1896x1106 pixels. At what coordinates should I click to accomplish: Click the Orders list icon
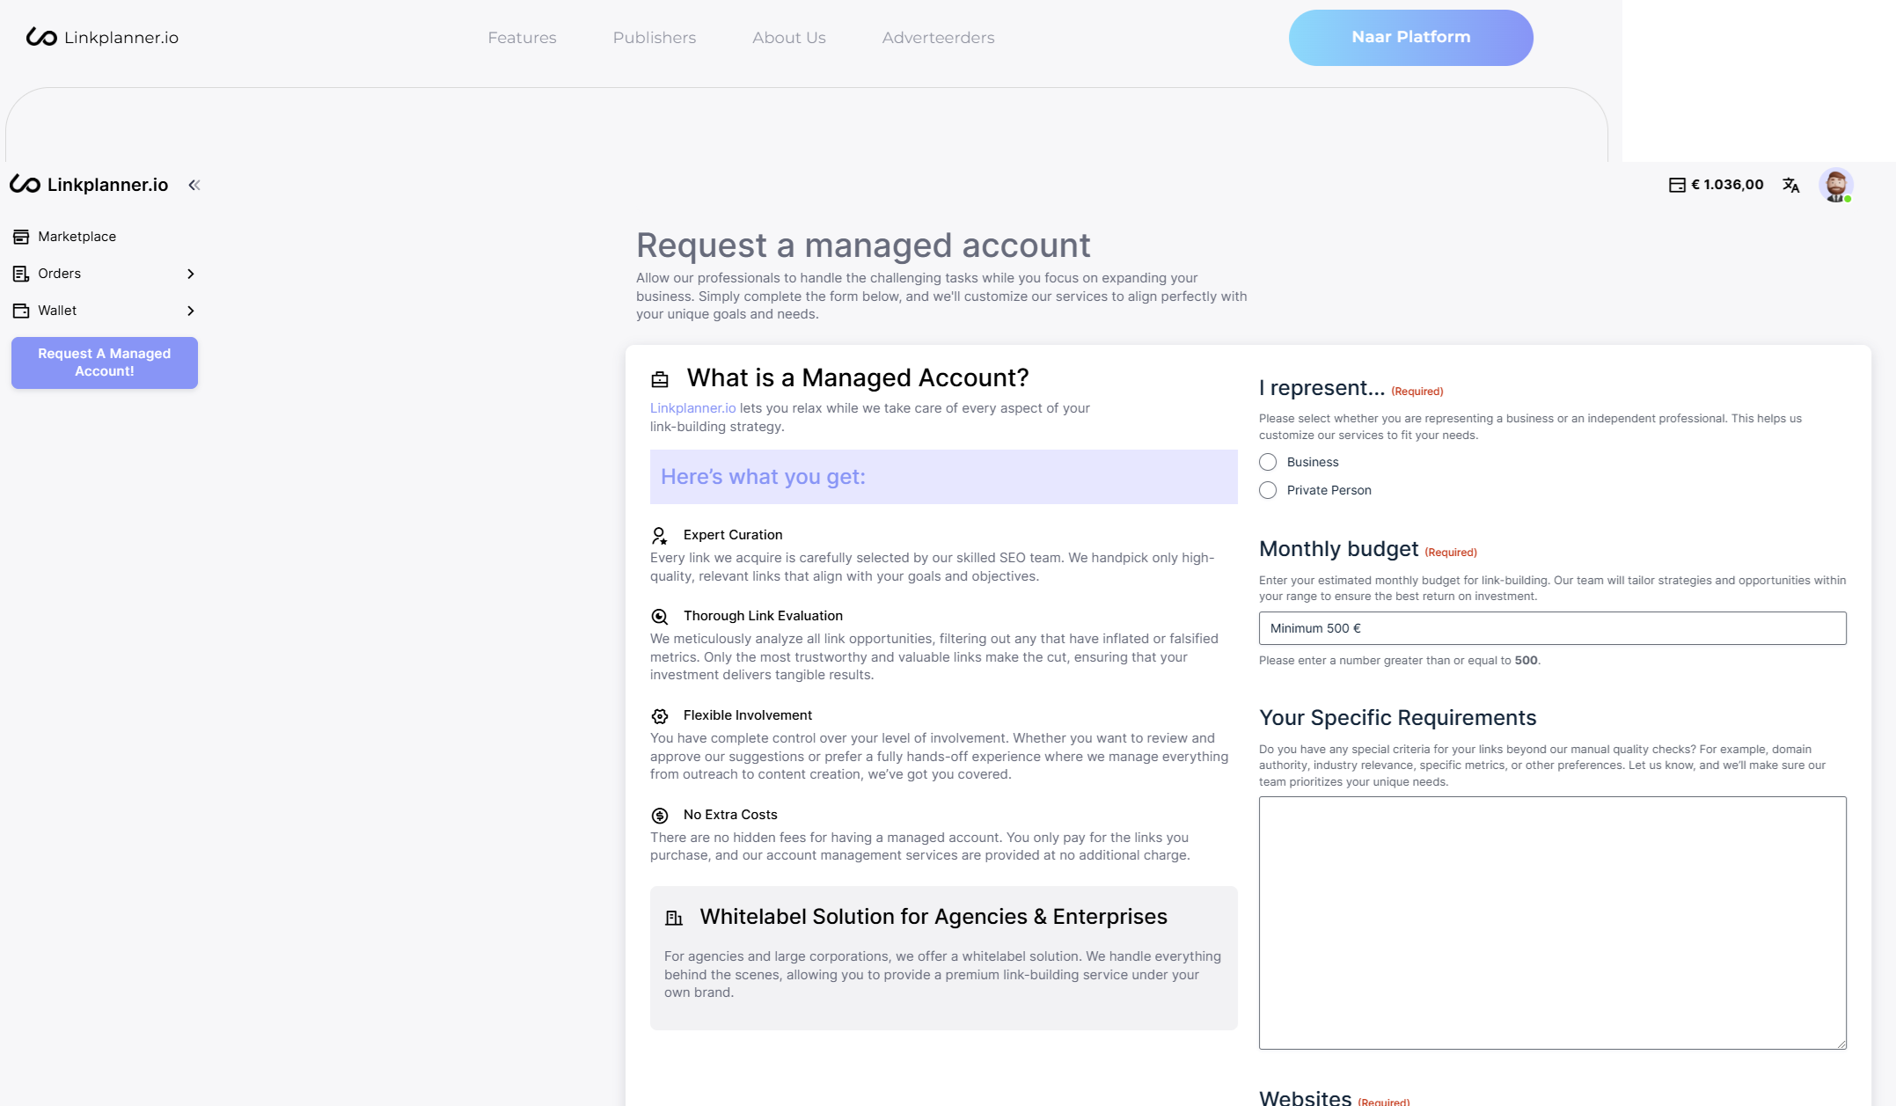click(21, 274)
